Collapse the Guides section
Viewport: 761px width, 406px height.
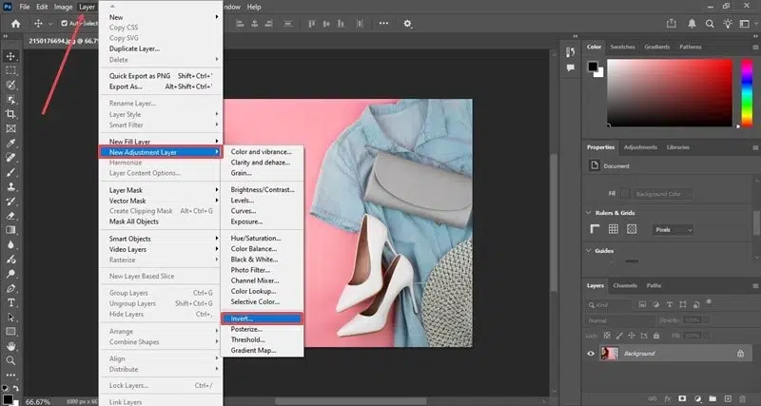tap(589, 251)
